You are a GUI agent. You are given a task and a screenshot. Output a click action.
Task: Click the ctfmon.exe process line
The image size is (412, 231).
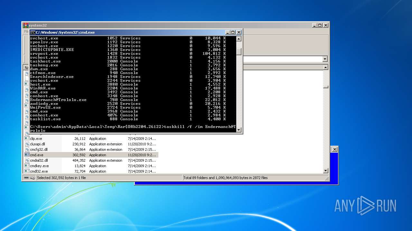128,73
